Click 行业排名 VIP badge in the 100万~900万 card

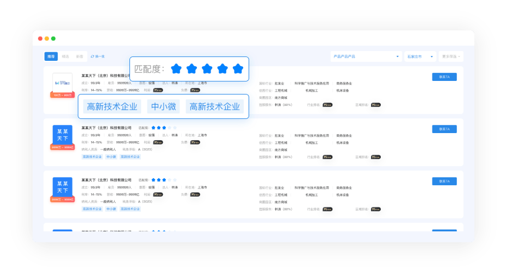click(327, 105)
